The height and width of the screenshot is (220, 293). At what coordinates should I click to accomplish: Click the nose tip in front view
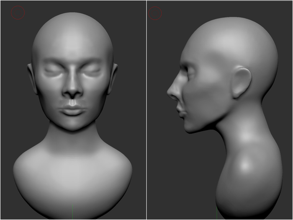[73, 93]
